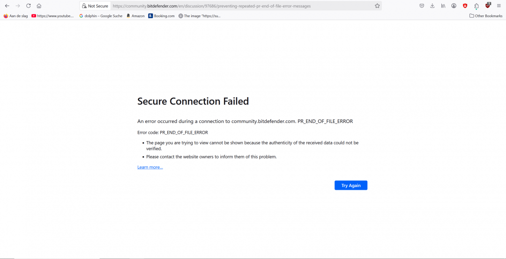Open the Amazon bookmark
The height and width of the screenshot is (259, 506).
click(x=135, y=16)
